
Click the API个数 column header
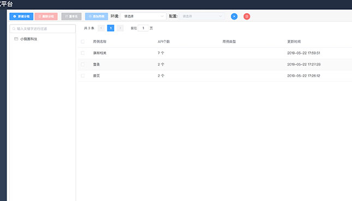click(164, 42)
